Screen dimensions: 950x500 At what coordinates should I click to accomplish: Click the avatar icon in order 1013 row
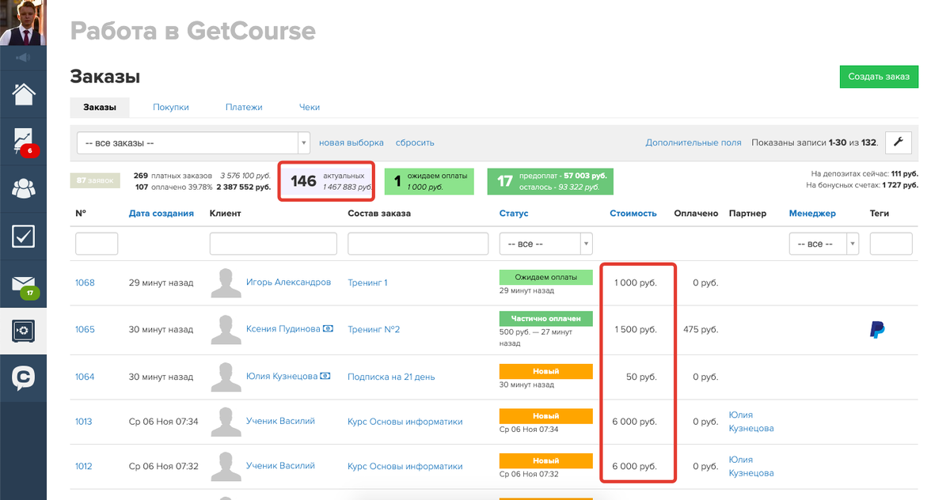coord(226,422)
